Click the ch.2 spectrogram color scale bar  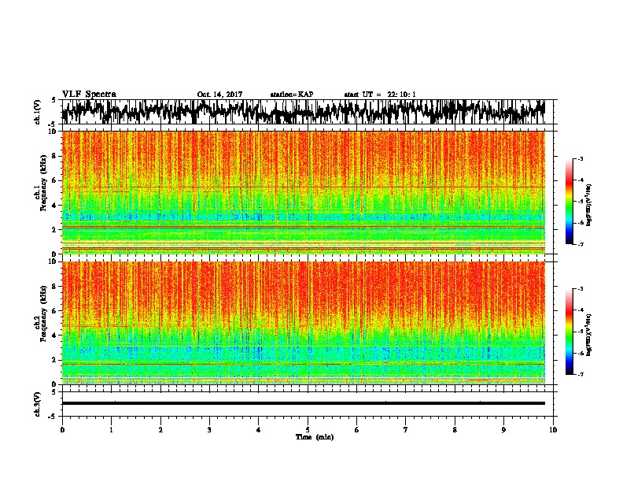569,332
